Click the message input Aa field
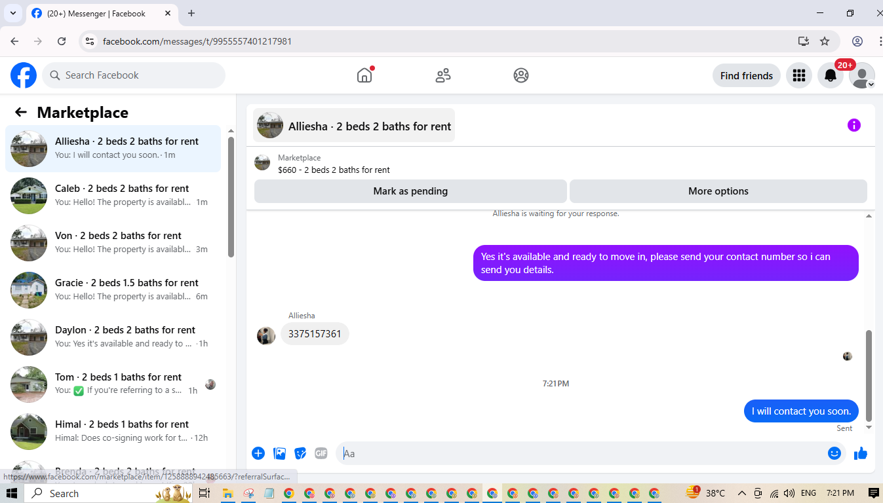883x503 pixels. point(580,453)
